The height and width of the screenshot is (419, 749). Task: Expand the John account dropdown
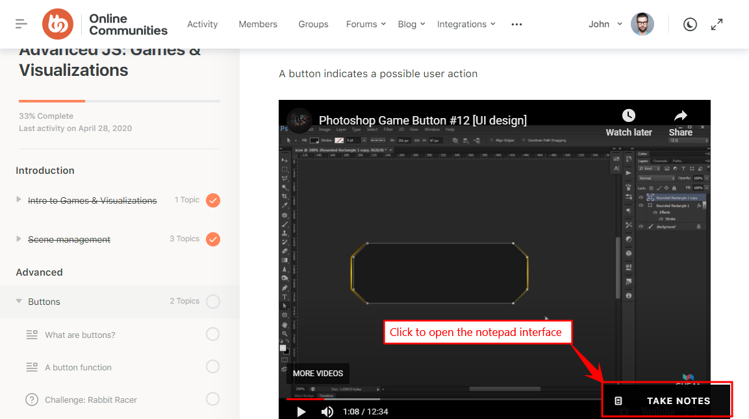[x=604, y=24]
